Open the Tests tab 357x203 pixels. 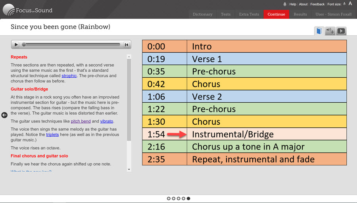click(x=226, y=14)
